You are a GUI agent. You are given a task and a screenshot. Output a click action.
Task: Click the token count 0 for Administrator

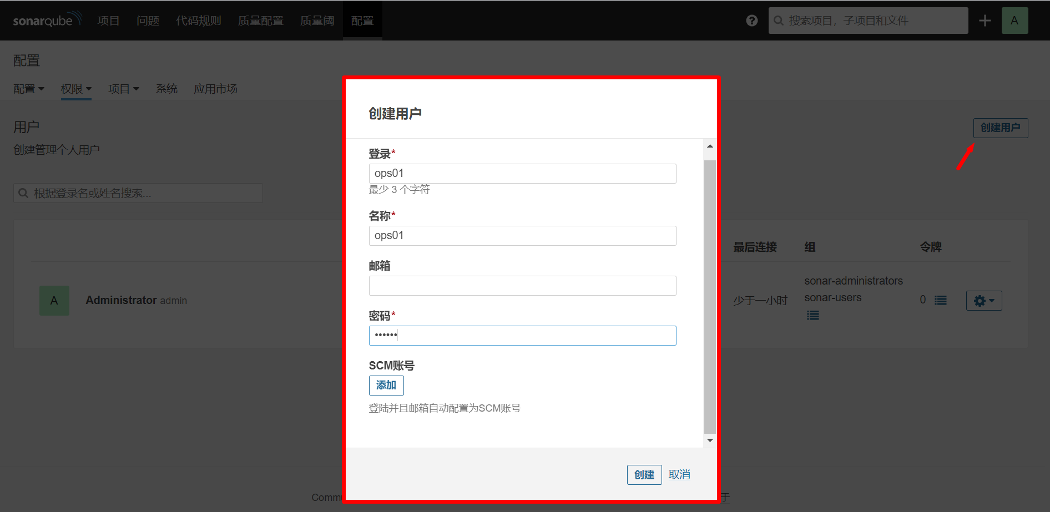923,300
